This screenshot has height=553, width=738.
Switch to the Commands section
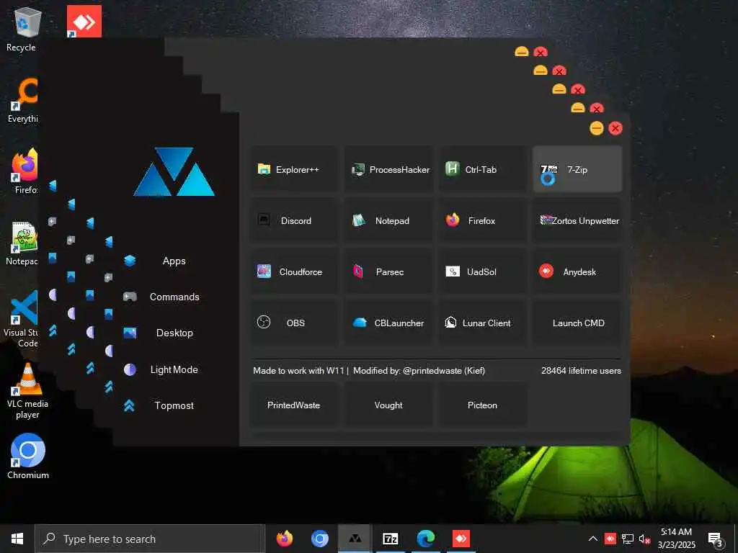click(174, 297)
